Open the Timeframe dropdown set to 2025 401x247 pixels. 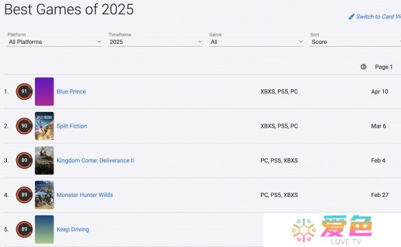pos(155,42)
